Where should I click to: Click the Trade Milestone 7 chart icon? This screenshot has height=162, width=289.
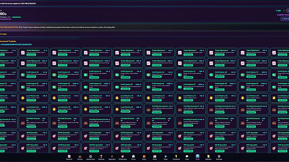[180, 53]
